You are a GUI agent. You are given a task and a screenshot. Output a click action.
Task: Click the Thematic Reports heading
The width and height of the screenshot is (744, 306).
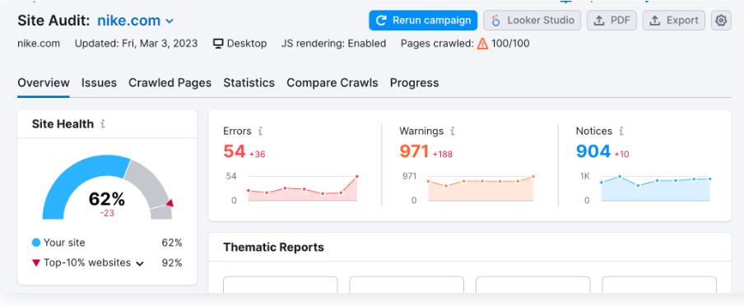(x=273, y=247)
